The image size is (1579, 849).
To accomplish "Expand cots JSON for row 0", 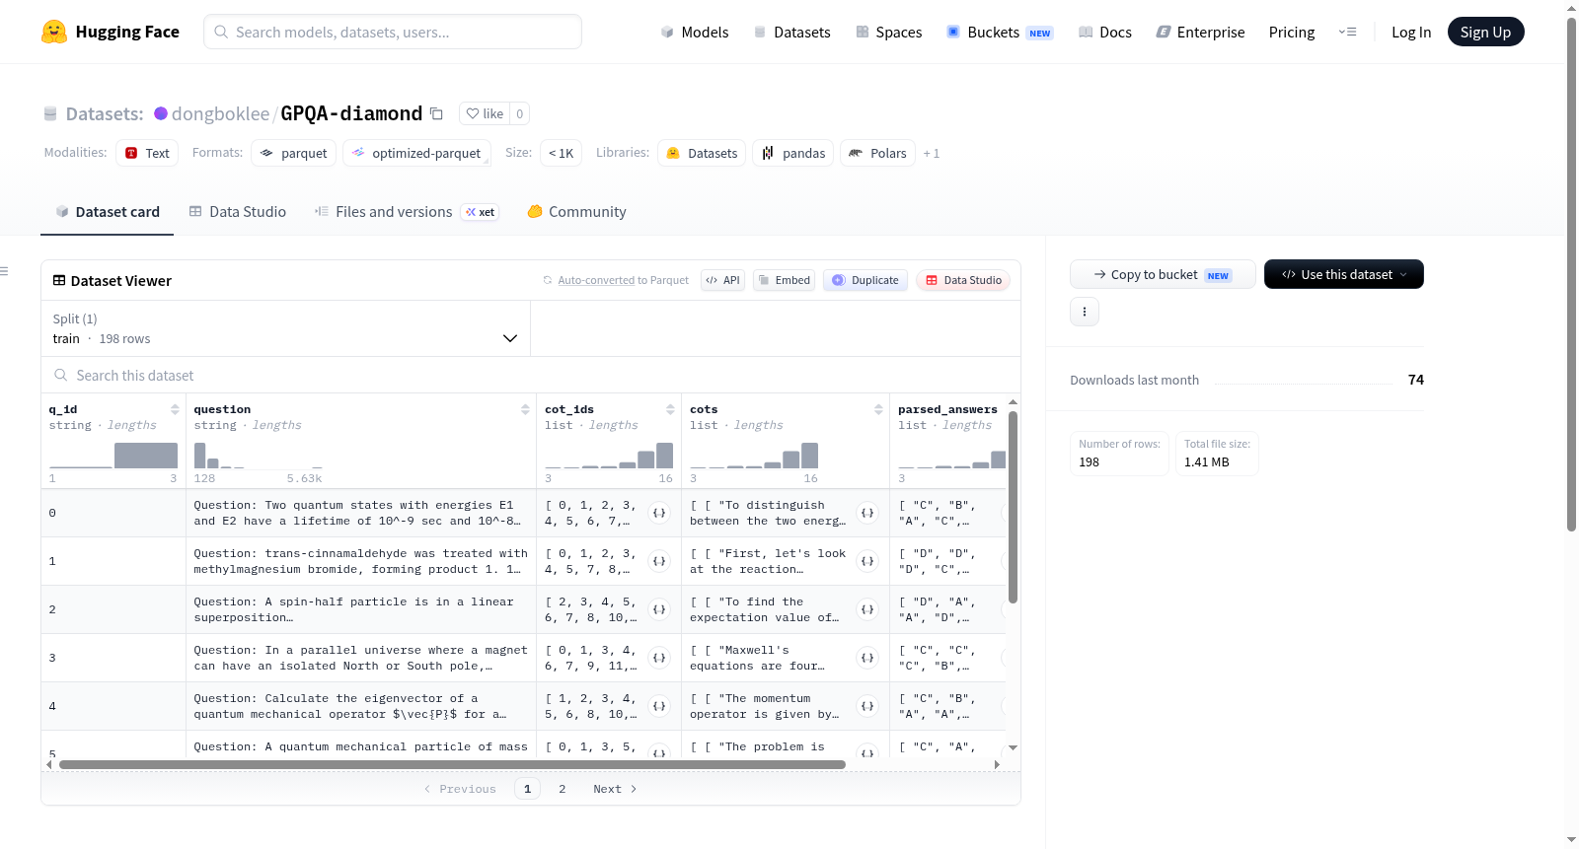I will 867,513.
